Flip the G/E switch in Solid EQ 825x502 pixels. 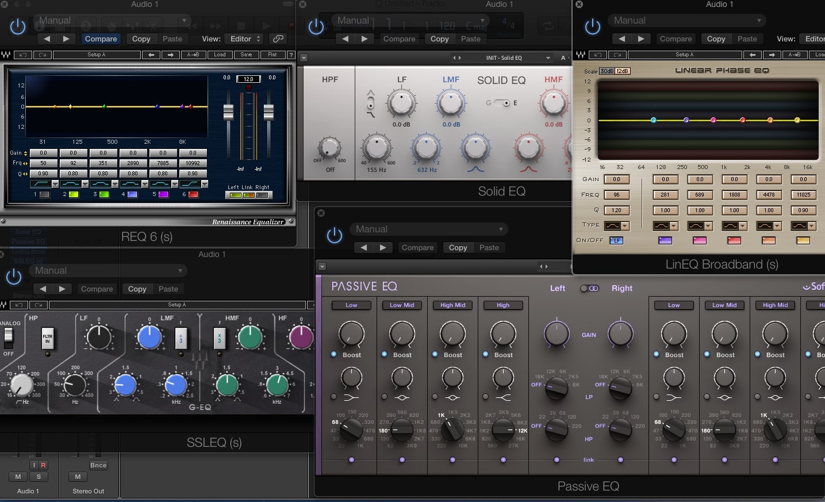(x=502, y=103)
